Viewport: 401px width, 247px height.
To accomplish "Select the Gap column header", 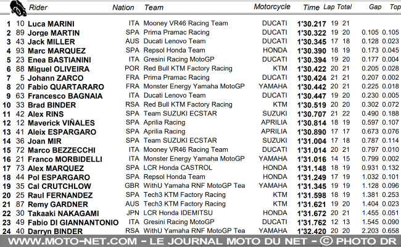I will (x=375, y=7).
